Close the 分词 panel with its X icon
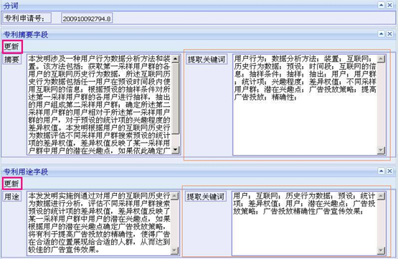Screen dimensions: 398x259 (x=389, y=5)
